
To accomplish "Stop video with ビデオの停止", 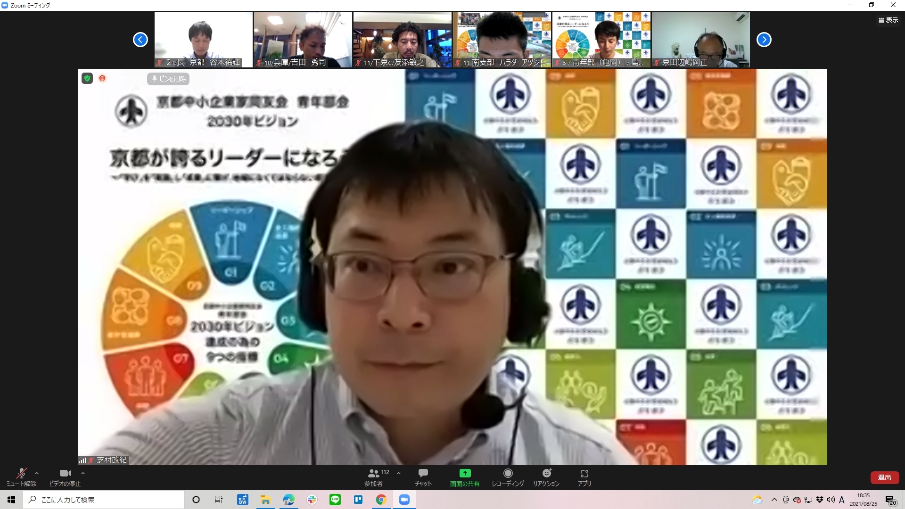I will 65,477.
